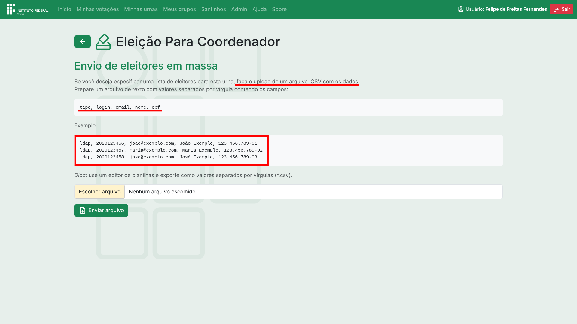Image resolution: width=577 pixels, height=324 pixels.
Task: Go to Minhas votações
Action: coord(98,9)
